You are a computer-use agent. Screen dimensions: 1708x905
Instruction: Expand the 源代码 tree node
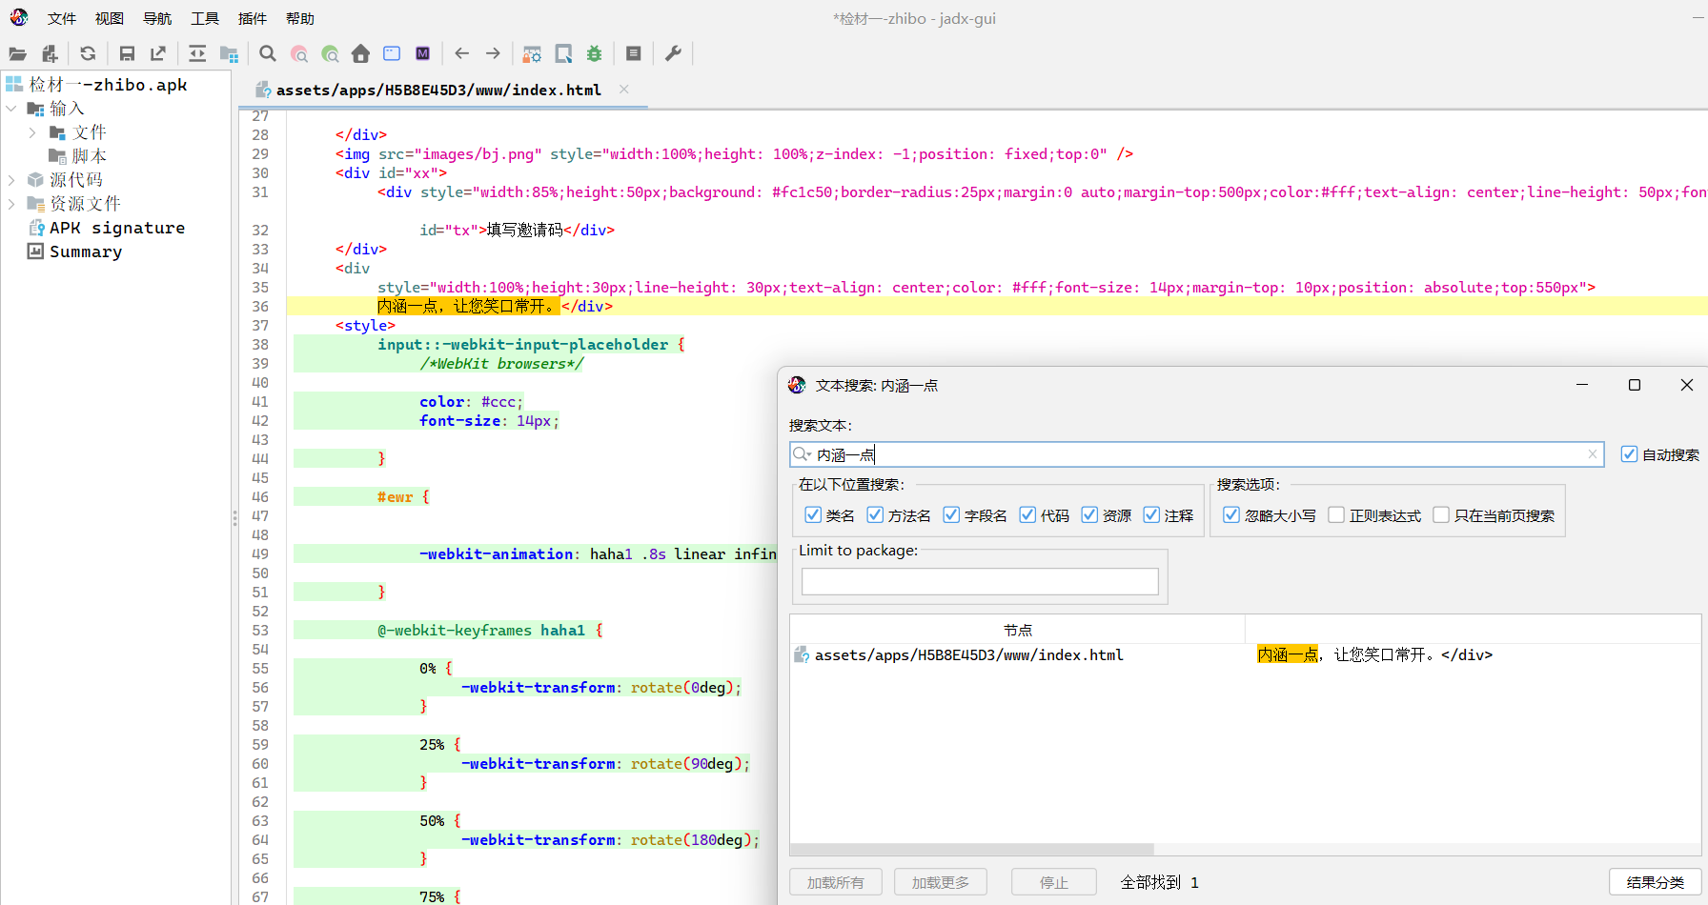tap(11, 180)
